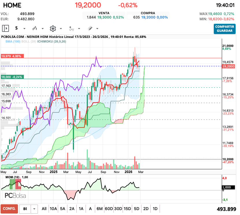The height and width of the screenshot is (215, 240).
Task: Click the red 19,979 price level line label
Action: [12, 56]
